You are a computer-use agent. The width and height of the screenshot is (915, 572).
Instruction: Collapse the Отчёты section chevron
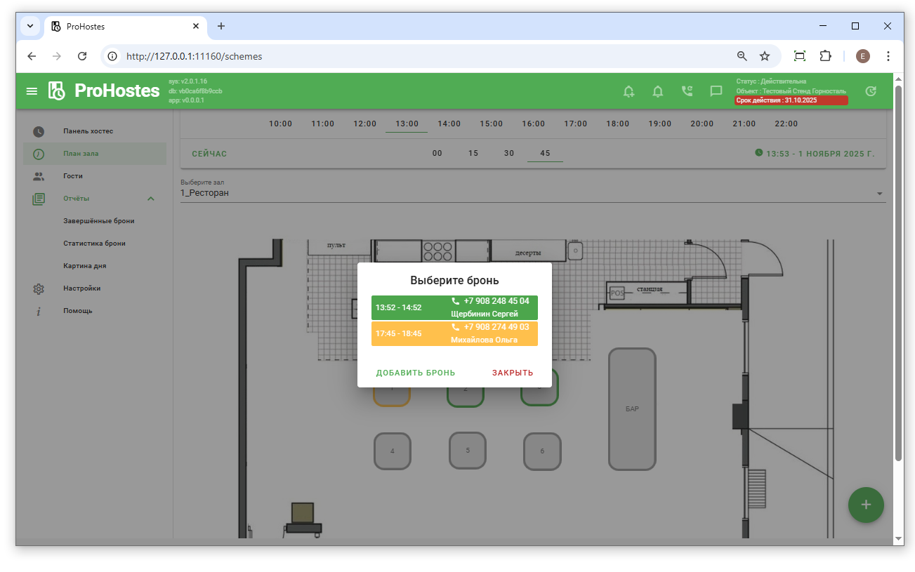pyautogui.click(x=151, y=199)
